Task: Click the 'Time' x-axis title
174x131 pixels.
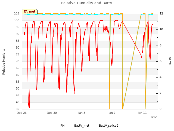Action: click(x=154, y=117)
